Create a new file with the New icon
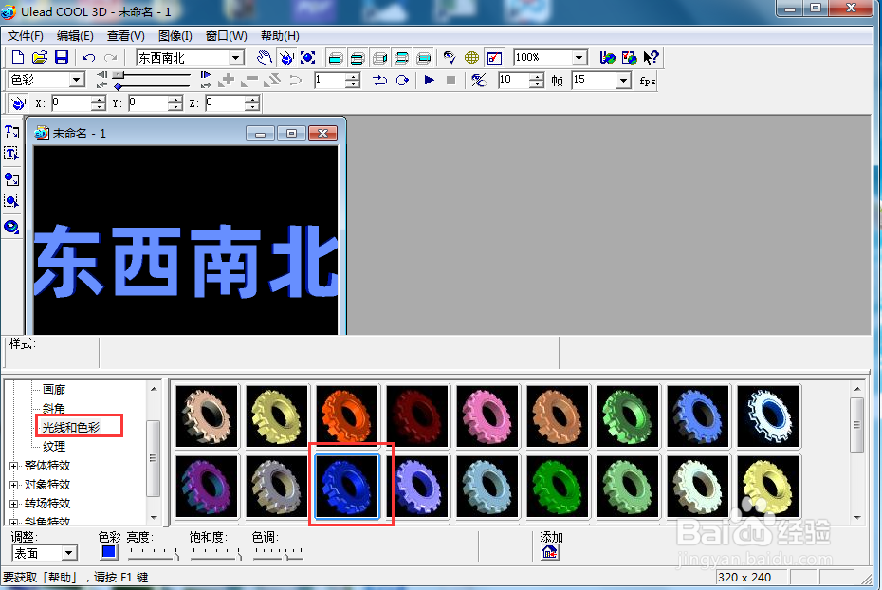882x590 pixels. click(x=17, y=57)
